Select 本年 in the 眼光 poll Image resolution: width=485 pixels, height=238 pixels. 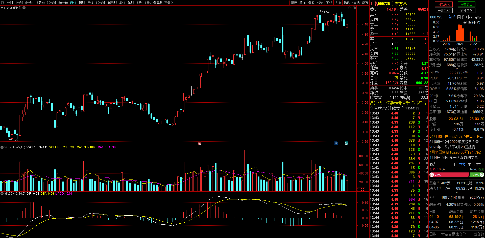(x=480, y=164)
